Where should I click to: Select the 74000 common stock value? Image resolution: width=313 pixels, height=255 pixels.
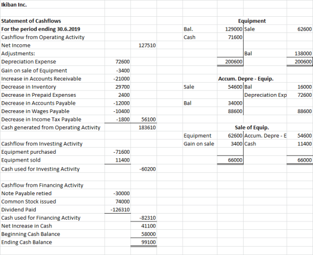tap(122, 202)
